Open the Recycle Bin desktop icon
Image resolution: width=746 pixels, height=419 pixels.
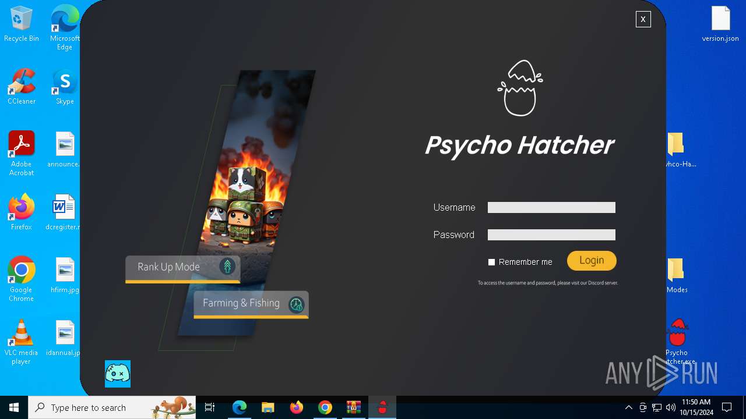pos(22,24)
